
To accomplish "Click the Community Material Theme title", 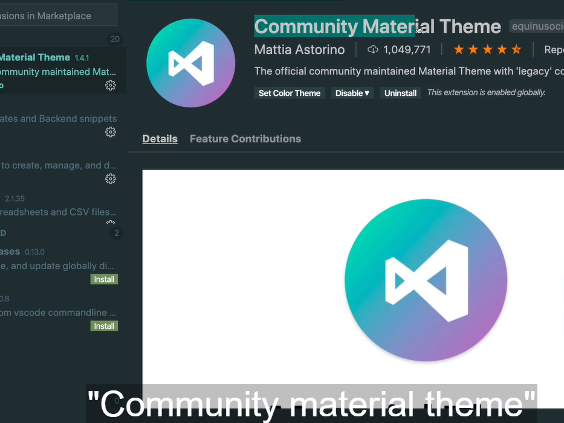I will [x=377, y=26].
